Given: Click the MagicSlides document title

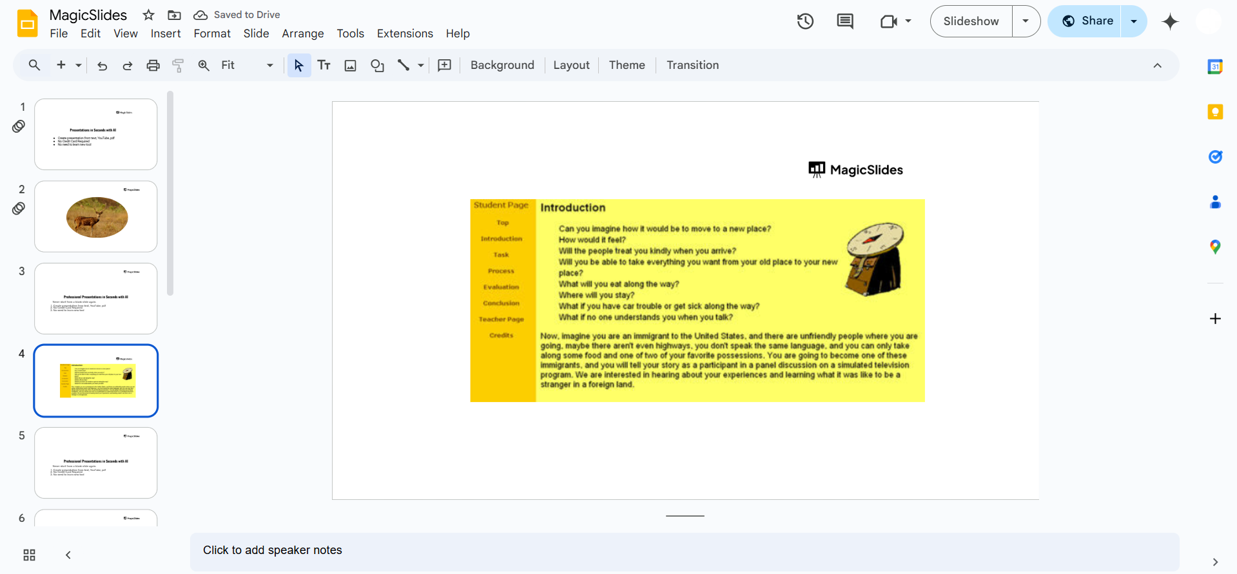Looking at the screenshot, I should point(88,15).
